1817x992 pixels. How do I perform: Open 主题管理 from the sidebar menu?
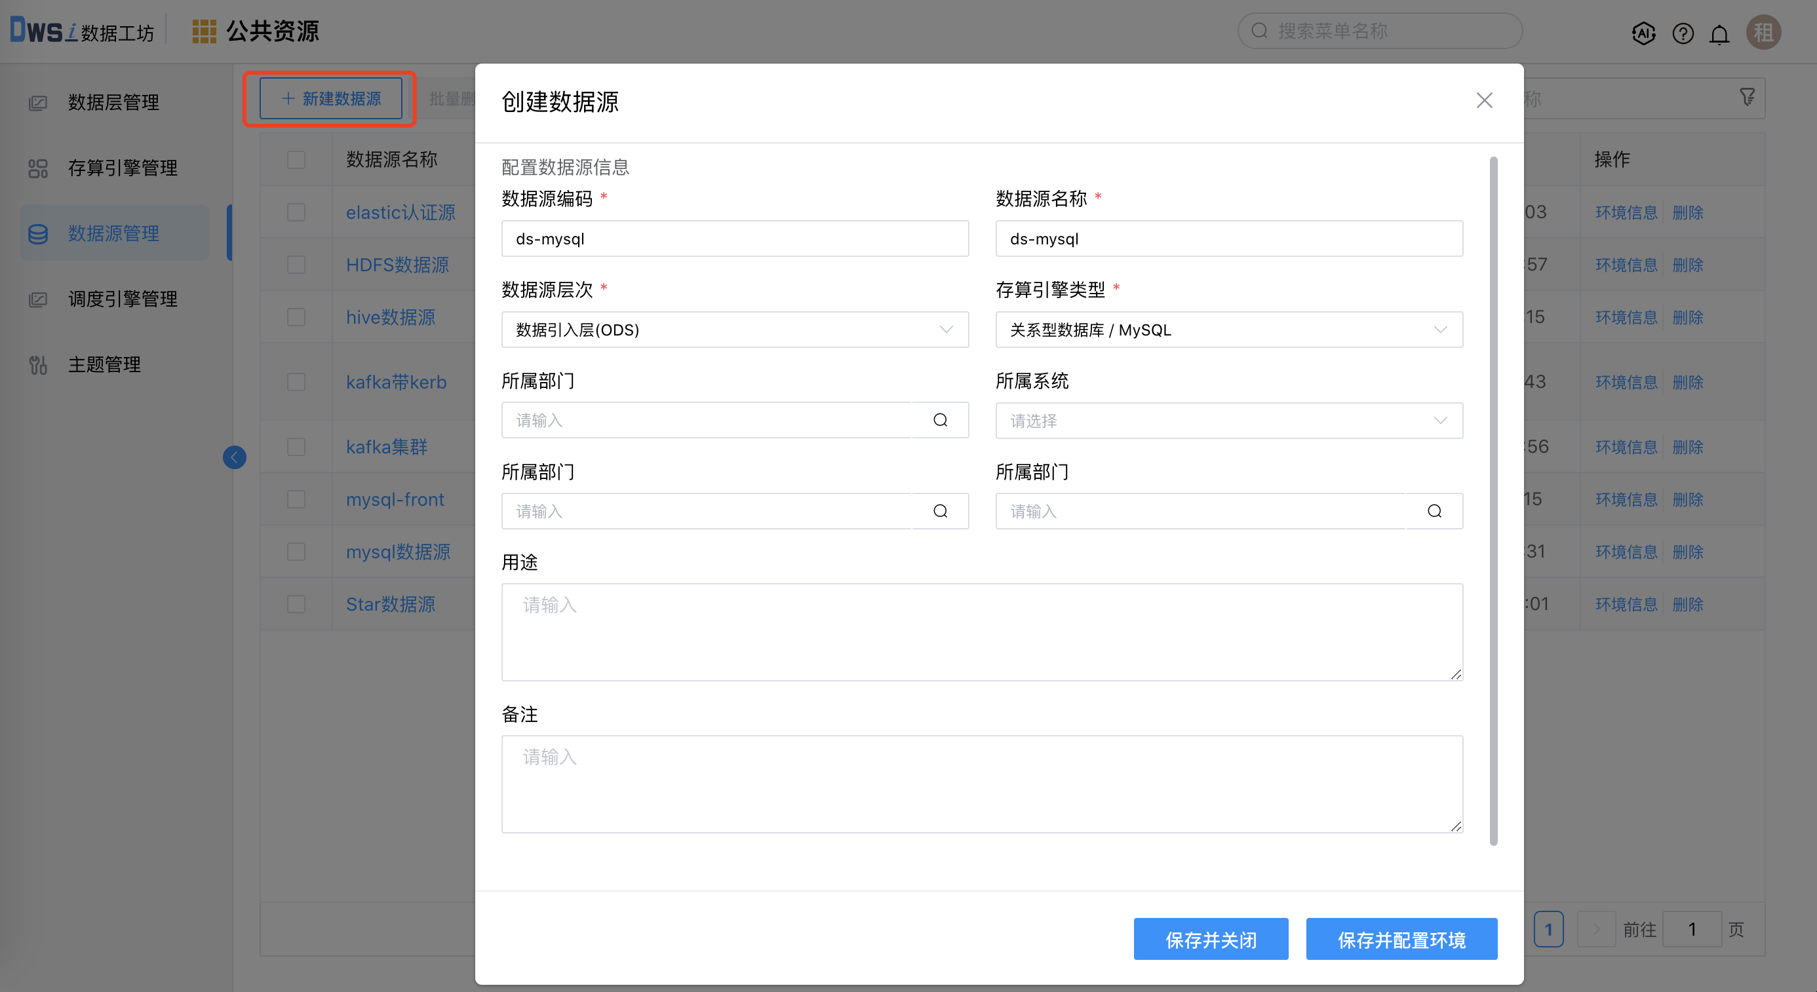pos(104,364)
